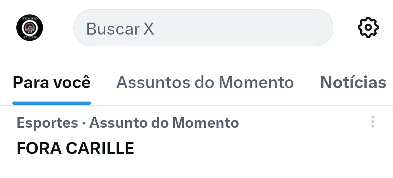
Task: Open the profile avatar menu
Action: pos(30,28)
